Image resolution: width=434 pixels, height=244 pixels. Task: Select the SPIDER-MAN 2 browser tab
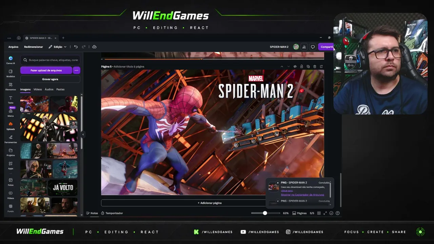40,38
